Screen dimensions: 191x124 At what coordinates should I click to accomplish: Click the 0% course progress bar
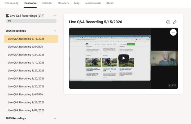click(x=31, y=21)
